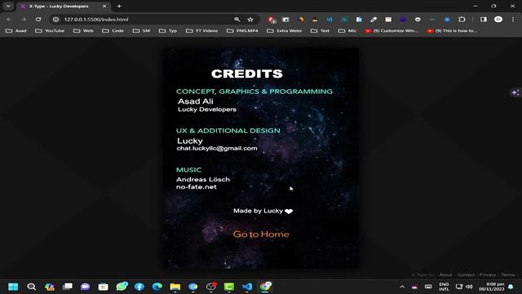Open the Code bookmarks folder
This screenshot has width=522, height=294.
coord(113,31)
